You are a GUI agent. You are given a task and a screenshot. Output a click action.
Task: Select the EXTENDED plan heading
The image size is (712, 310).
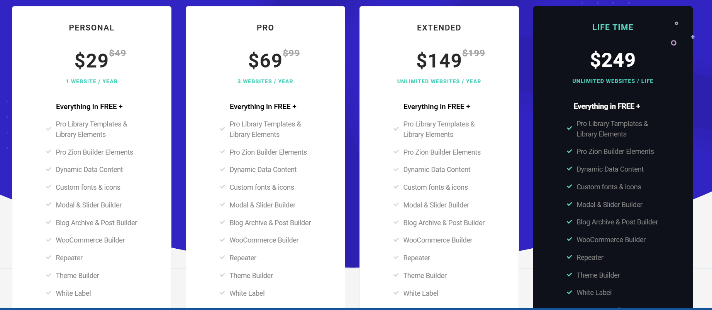(x=439, y=27)
